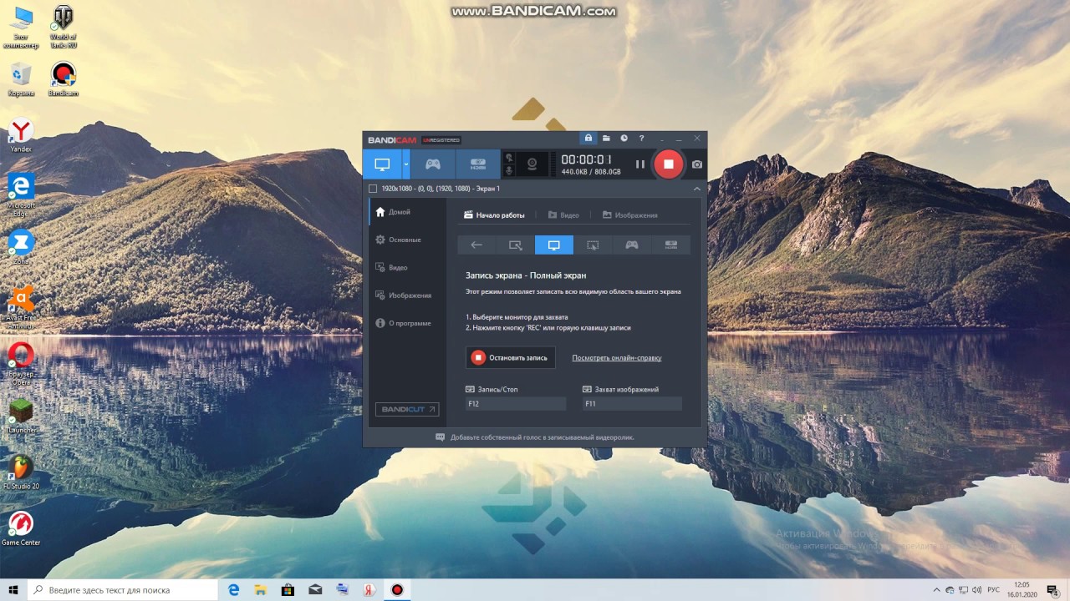Viewport: 1070px width, 601px height.
Task: Select the around-mouse recording mode icon
Action: pos(593,245)
